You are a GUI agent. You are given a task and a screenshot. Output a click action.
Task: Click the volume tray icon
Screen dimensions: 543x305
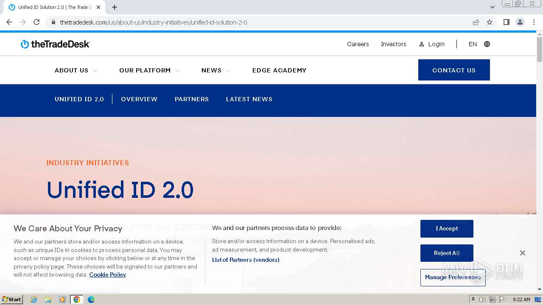coord(482,299)
